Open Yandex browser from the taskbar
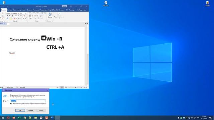This screenshot has width=214, height=120. [41, 118]
